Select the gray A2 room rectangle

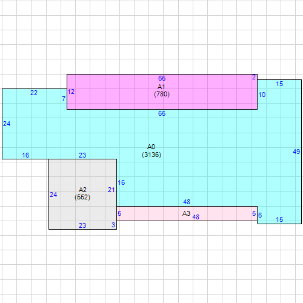point(82,194)
